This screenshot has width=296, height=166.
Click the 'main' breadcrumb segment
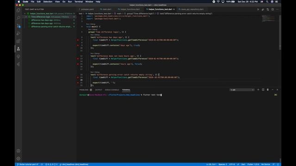(119, 13)
